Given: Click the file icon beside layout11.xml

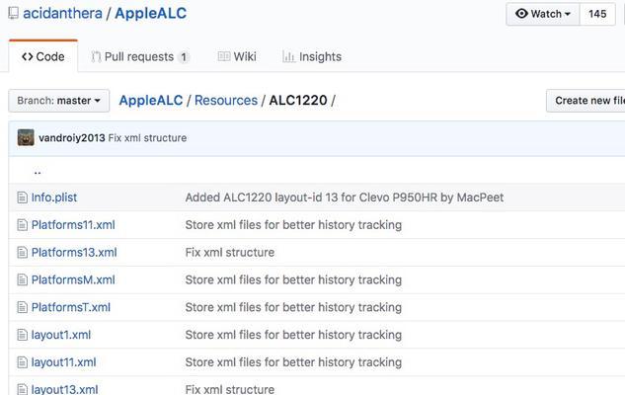Looking at the screenshot, I should [x=22, y=362].
